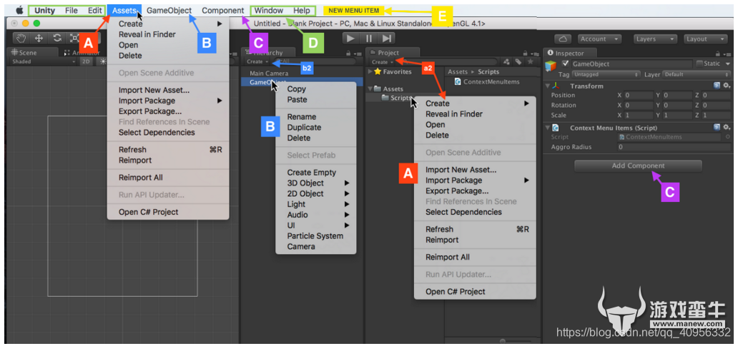Select the Move tool in toolbar
The height and width of the screenshot is (346, 738).
pos(39,39)
